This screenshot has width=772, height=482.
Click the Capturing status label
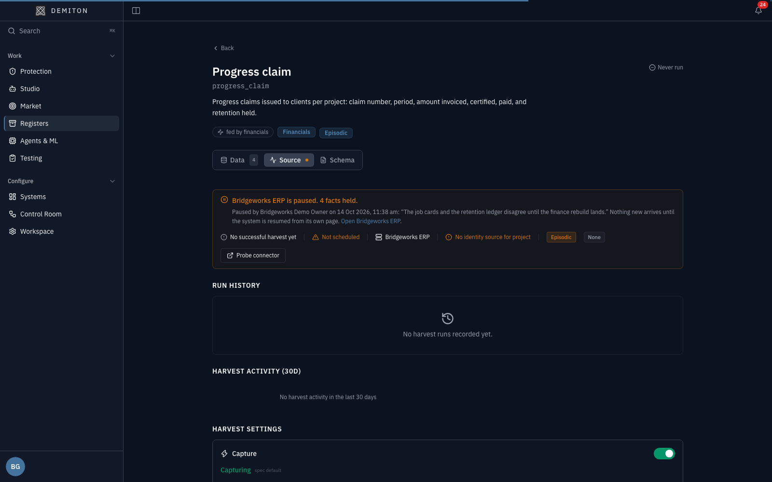235,470
